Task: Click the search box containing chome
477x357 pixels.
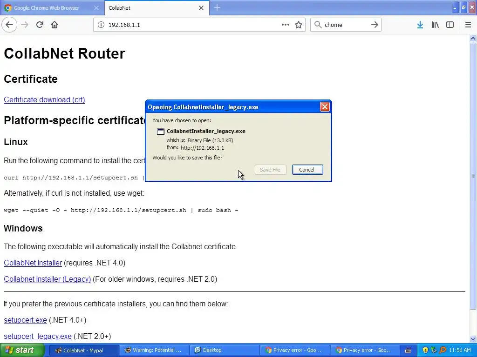Action: point(346,25)
